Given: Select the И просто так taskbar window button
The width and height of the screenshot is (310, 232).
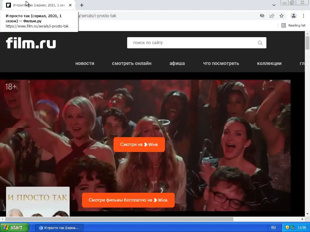Looking at the screenshot, I should (59, 228).
